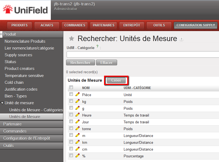Screen dimensions: 219x162
Task: Click the UniField logo
Action: pos(25,10)
